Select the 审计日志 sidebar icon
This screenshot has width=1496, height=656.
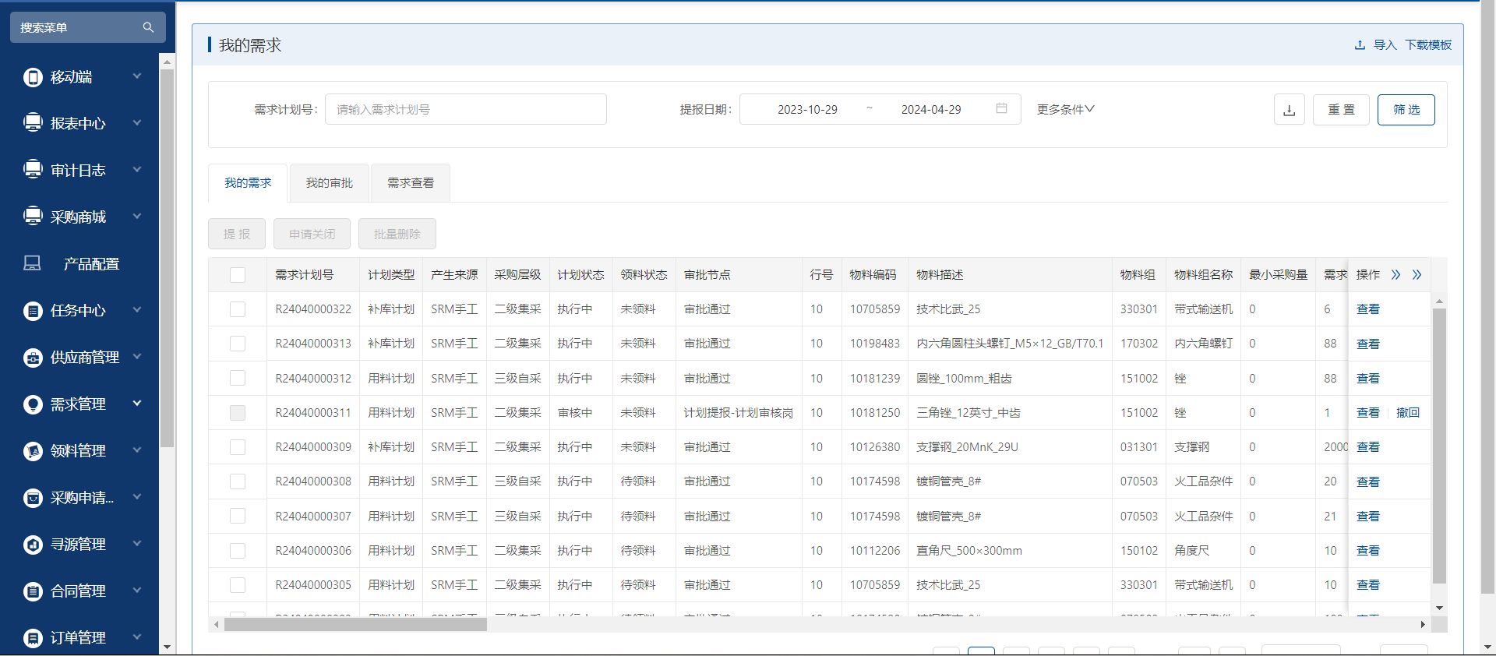pos(33,170)
